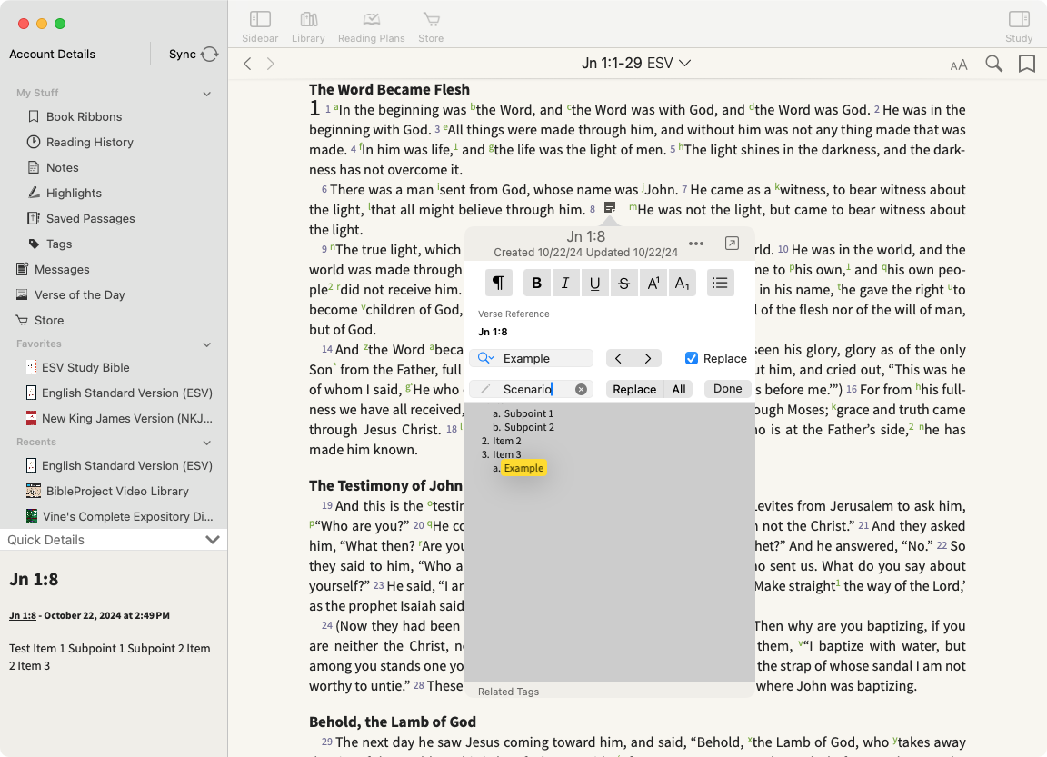1047x757 pixels.
Task: Collapse the Quick Details panel
Action: [x=213, y=540]
